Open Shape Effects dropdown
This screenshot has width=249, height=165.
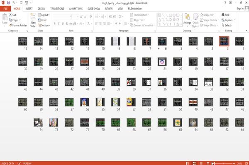click(x=209, y=25)
